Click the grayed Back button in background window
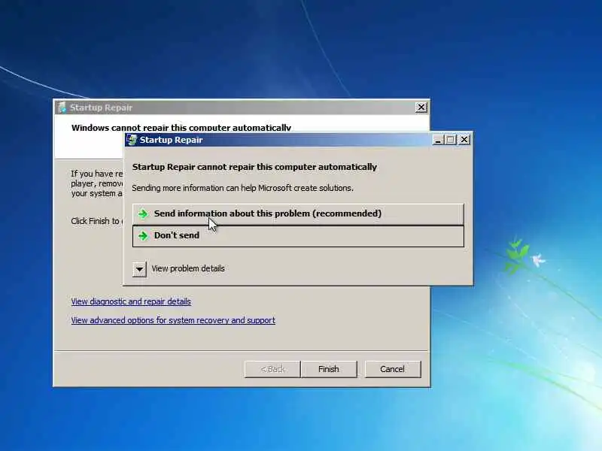The height and width of the screenshot is (451, 602). 272,369
